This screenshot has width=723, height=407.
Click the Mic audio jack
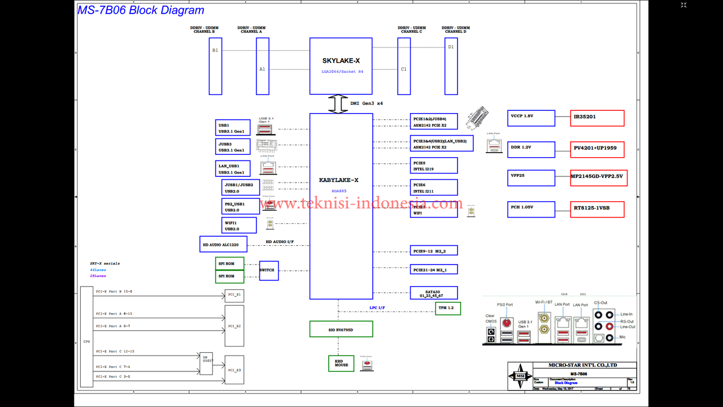tap(609, 338)
